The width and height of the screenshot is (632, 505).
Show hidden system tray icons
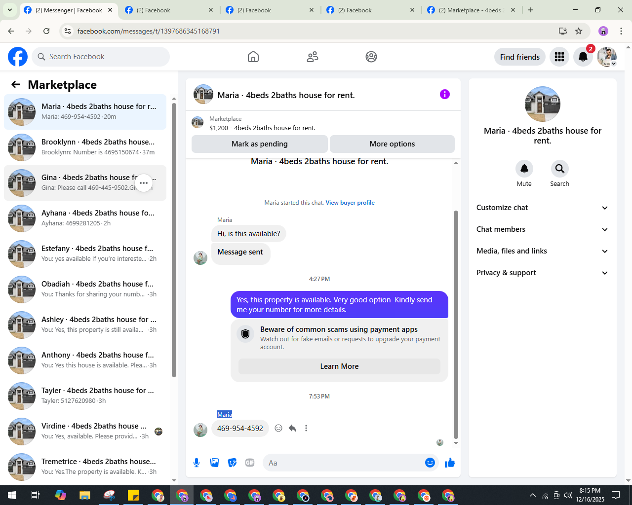532,495
